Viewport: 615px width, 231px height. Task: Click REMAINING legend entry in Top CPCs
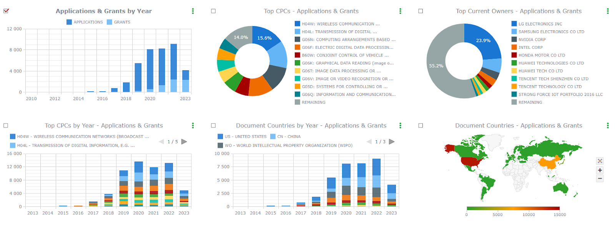click(310, 102)
